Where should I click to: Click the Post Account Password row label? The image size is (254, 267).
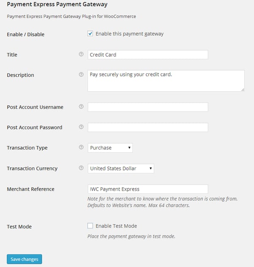pos(34,128)
